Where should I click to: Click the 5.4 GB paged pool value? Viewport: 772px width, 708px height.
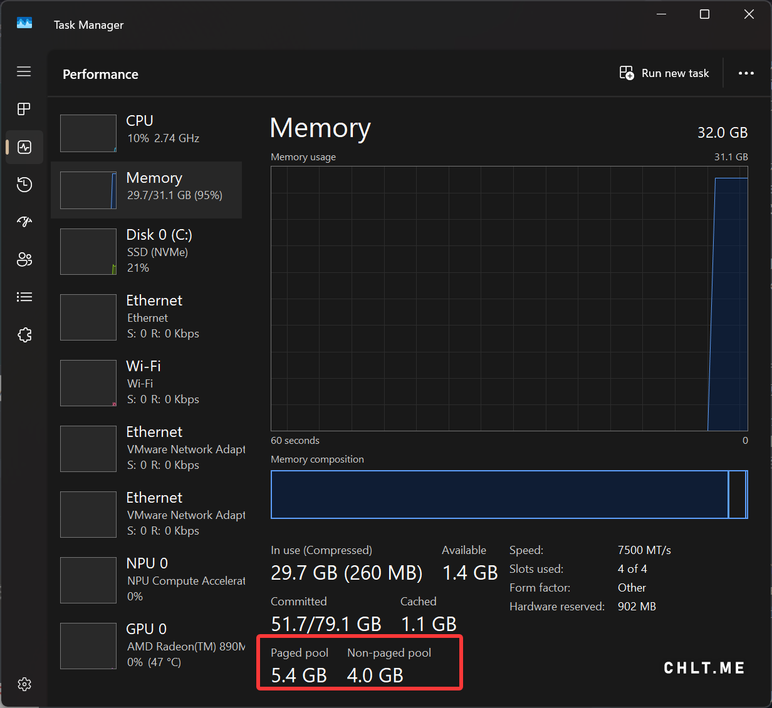tap(299, 675)
